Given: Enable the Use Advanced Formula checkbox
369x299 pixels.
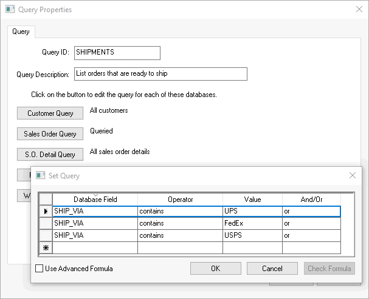Looking at the screenshot, I should coord(40,269).
